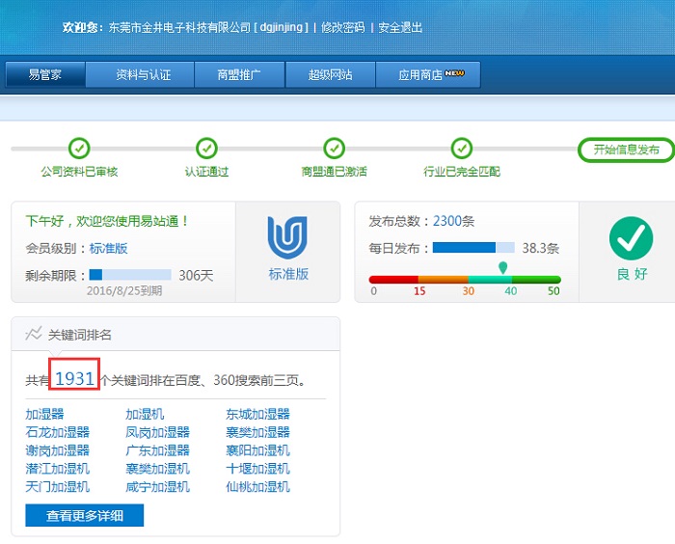Switch to the 商盟推广 tab
This screenshot has width=675, height=544.
click(238, 75)
